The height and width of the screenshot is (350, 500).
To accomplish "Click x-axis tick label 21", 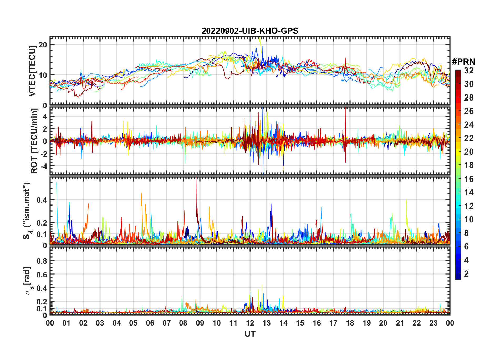I will coord(400,323).
